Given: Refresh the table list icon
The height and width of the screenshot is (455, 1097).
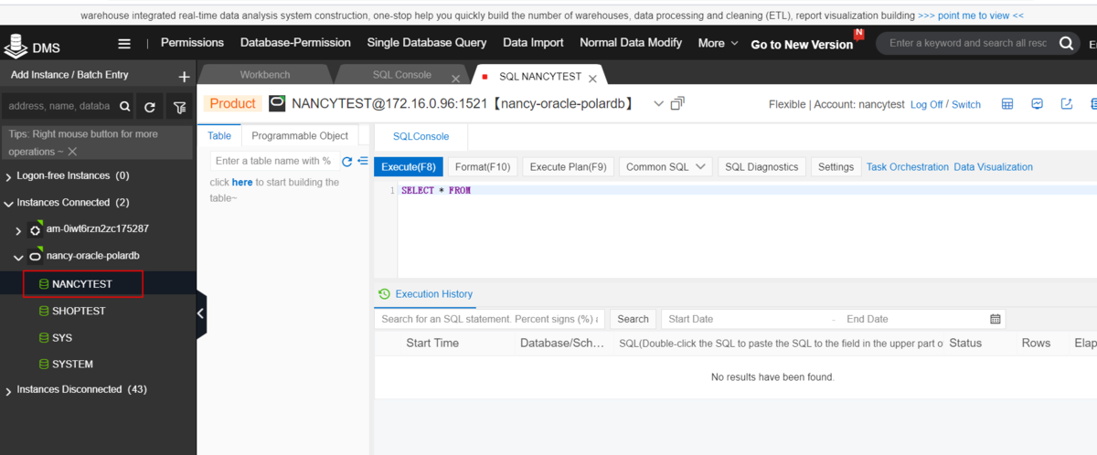Looking at the screenshot, I should (x=346, y=162).
